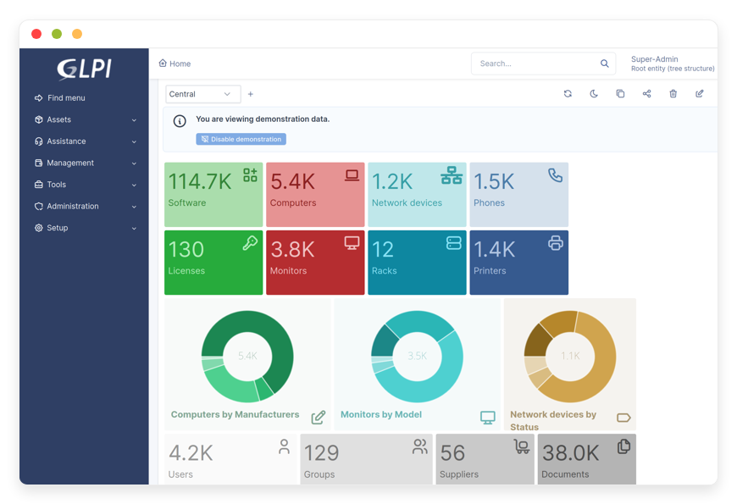Open the Setup sidebar menu

(x=84, y=228)
